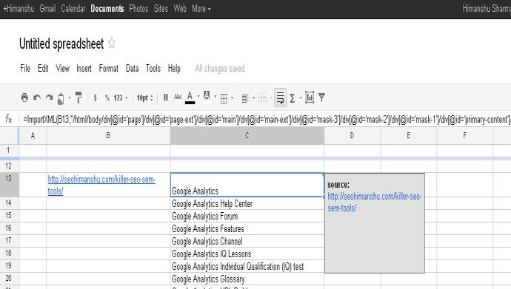Viewport: 511px width, 289px height.
Task: Open the Edit menu
Action: (x=43, y=68)
